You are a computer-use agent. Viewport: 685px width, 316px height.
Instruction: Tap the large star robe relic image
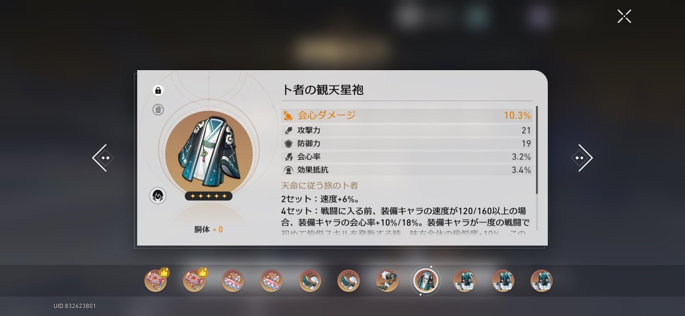coord(208,151)
